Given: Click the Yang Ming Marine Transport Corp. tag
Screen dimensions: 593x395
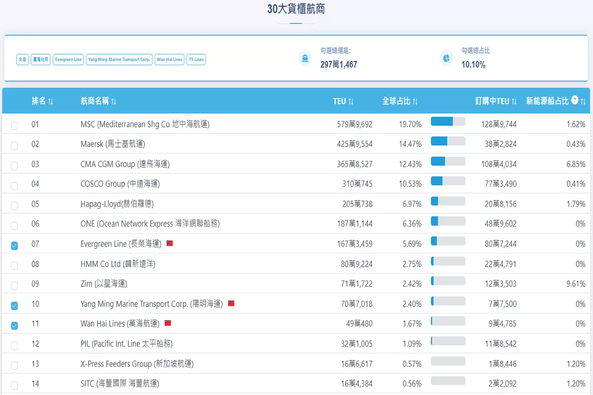Looking at the screenshot, I should coord(119,60).
